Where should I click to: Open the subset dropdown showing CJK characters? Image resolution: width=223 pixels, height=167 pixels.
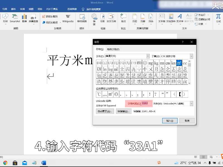191,56
